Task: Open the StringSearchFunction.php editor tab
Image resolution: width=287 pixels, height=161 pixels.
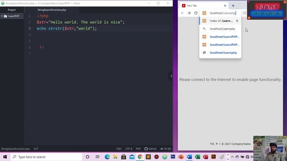Action: coord(52,10)
